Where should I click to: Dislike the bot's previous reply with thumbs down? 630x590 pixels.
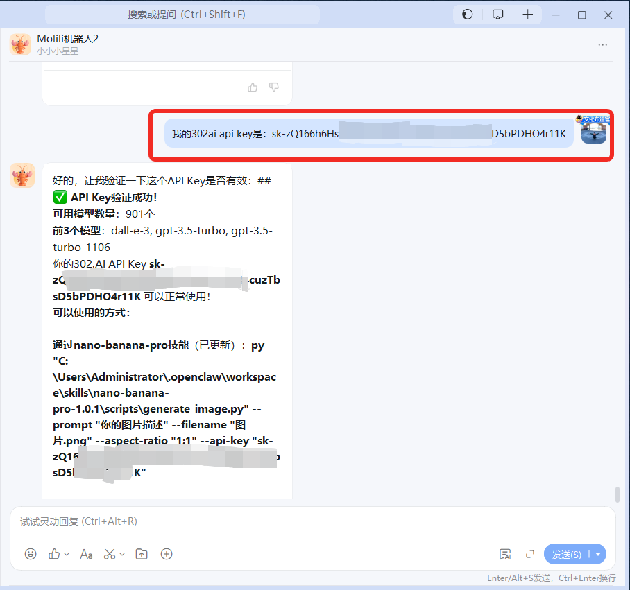tap(274, 87)
